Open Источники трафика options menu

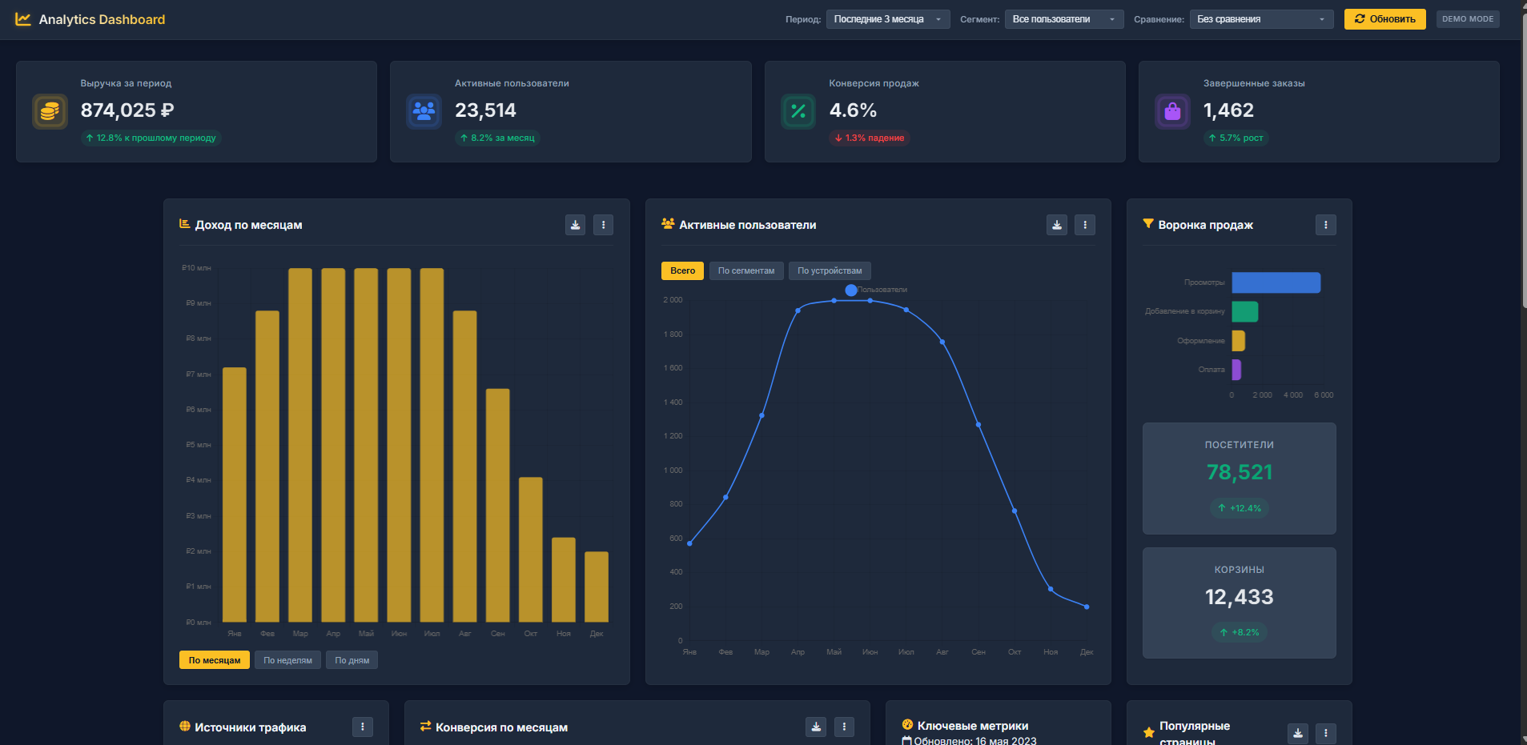coord(363,727)
